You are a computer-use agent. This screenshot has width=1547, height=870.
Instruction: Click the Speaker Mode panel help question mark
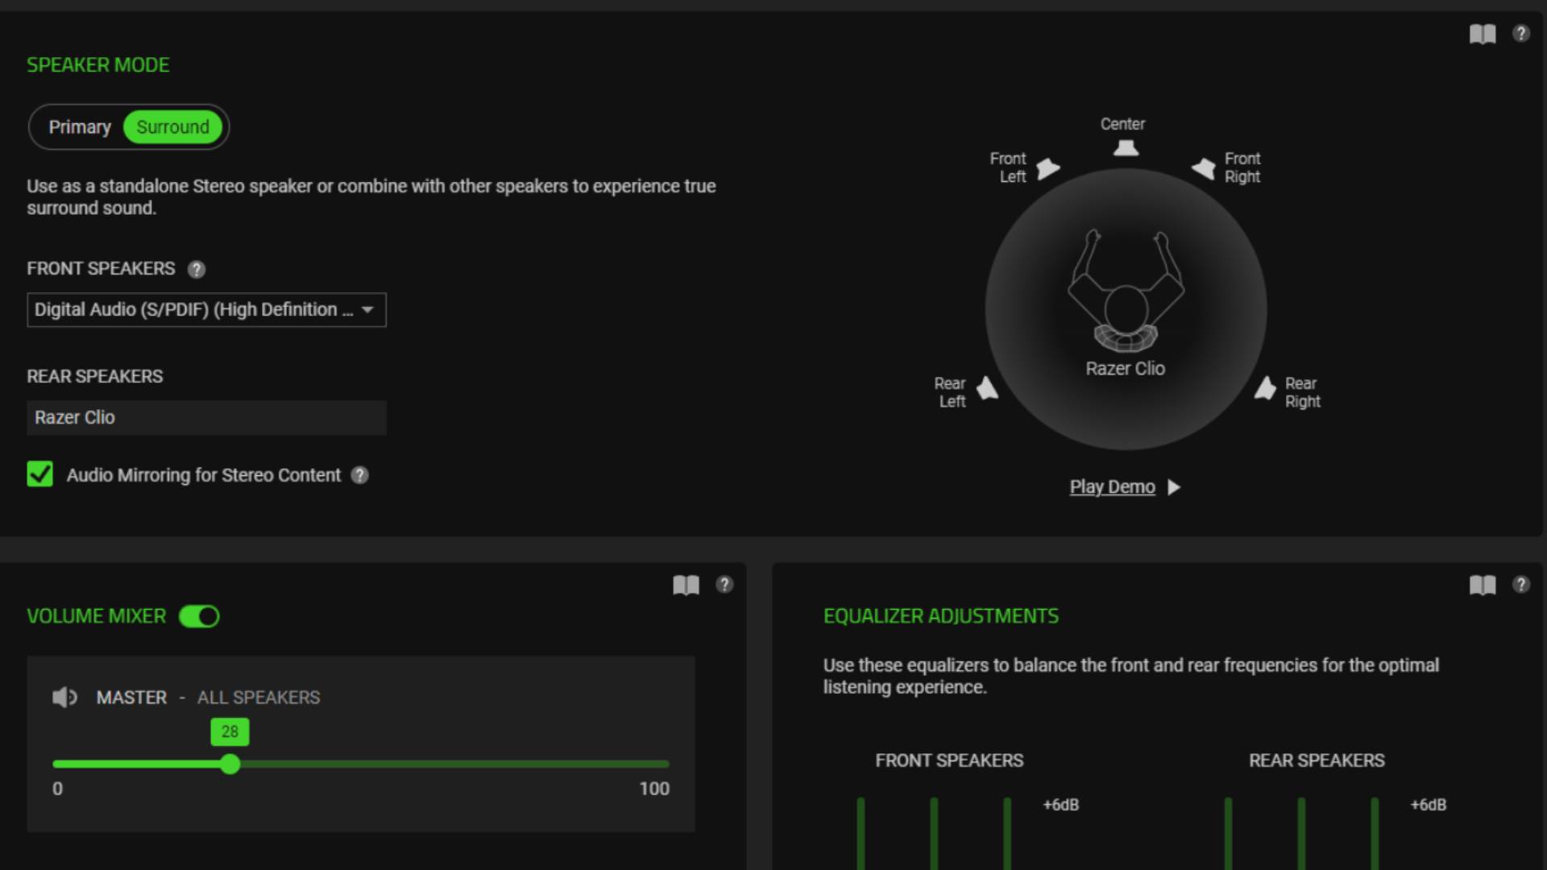(x=1520, y=34)
